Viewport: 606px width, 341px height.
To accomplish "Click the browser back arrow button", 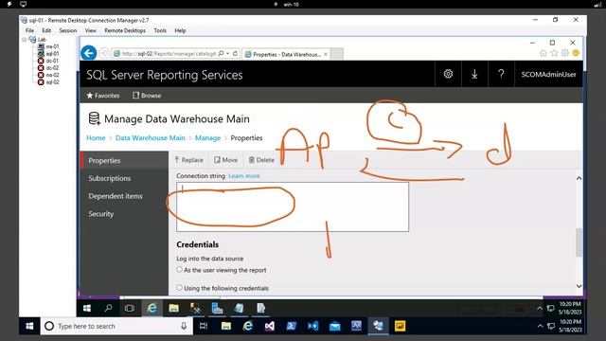I will 88,53.
